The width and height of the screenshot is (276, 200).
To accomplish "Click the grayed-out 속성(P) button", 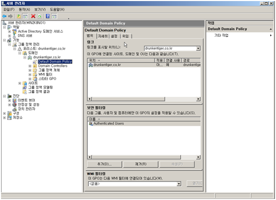I will pos(177,164).
